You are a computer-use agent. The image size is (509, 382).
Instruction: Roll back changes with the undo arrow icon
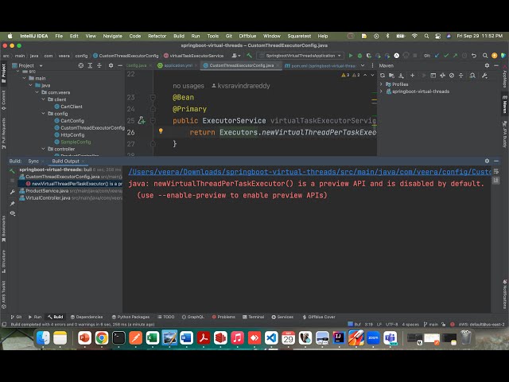(x=474, y=56)
